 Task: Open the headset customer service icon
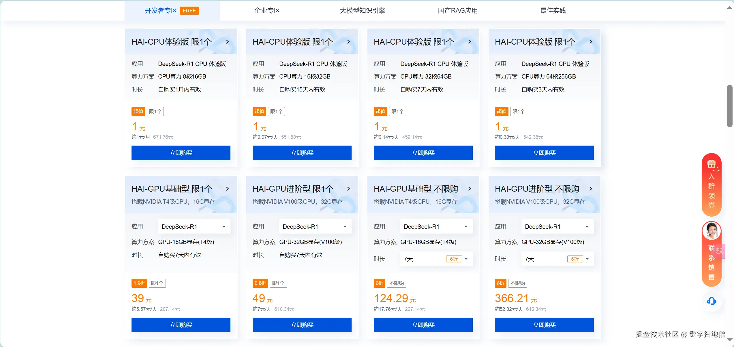pos(712,301)
